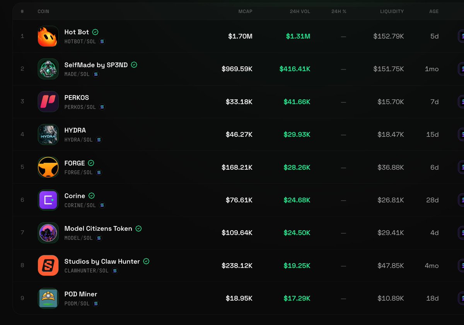Click the verified badge next to Model Citizens Token
The image size is (464, 325).
tap(138, 228)
